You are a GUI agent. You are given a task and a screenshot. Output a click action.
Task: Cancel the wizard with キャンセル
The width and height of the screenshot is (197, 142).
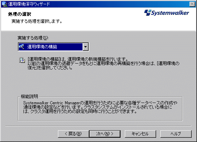(x=140, y=134)
